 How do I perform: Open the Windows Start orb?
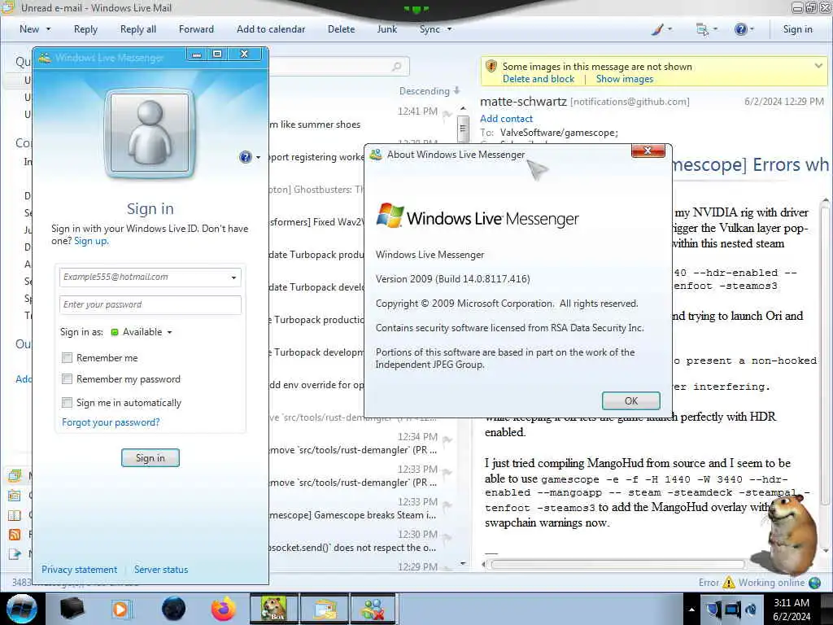(x=22, y=609)
